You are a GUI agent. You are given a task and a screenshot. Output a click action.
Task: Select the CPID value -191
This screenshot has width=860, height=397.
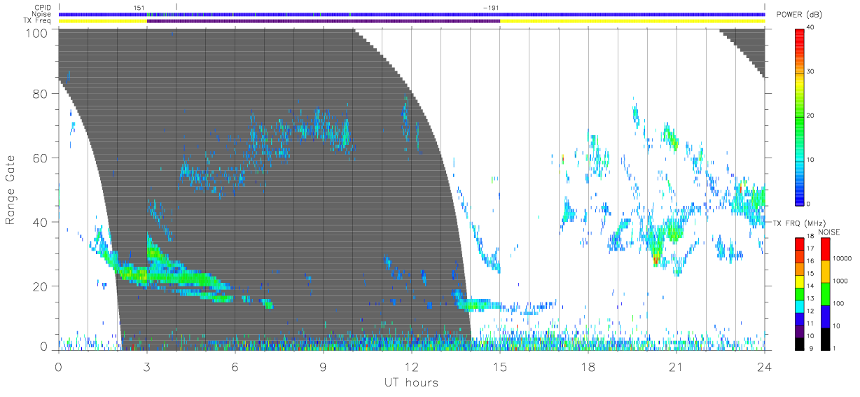(492, 8)
